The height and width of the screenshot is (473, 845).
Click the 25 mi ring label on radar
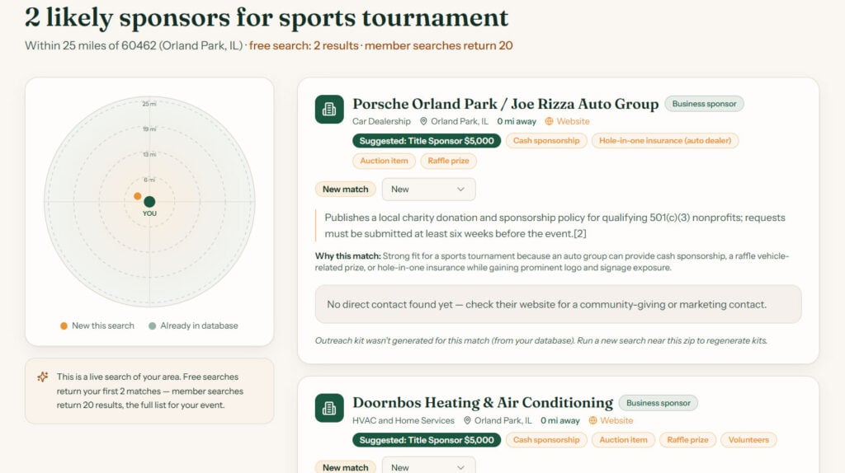pyautogui.click(x=149, y=104)
